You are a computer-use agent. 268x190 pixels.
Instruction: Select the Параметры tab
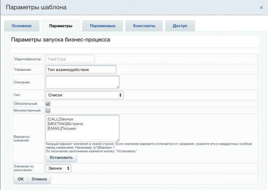pyautogui.click(x=60, y=26)
